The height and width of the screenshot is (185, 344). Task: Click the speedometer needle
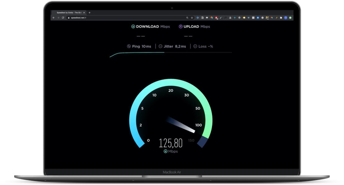tap(181, 125)
